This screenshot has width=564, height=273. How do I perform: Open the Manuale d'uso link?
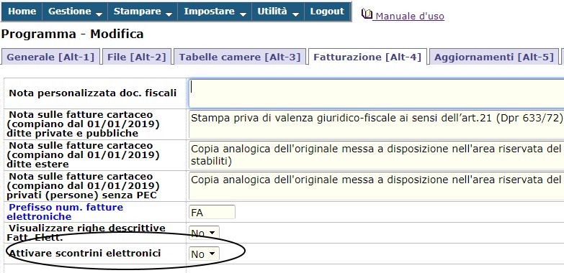click(x=410, y=16)
